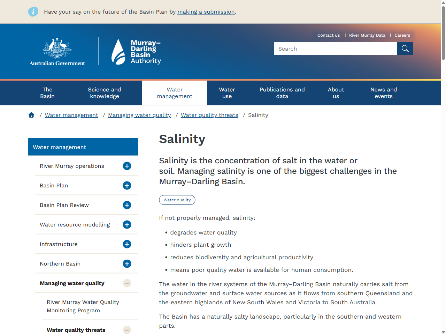Expand Northern Basin in the sidebar
The width and height of the screenshot is (446, 335).
pos(127,263)
